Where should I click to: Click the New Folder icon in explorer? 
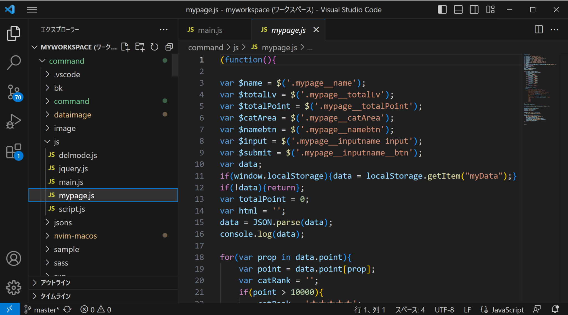140,47
